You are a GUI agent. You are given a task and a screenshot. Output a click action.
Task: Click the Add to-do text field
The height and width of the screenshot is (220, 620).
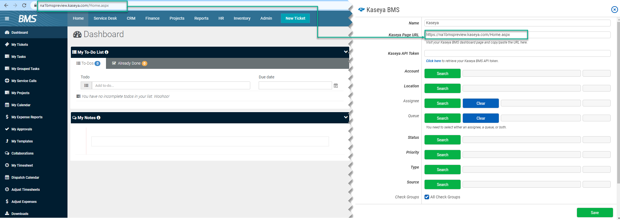(x=171, y=85)
